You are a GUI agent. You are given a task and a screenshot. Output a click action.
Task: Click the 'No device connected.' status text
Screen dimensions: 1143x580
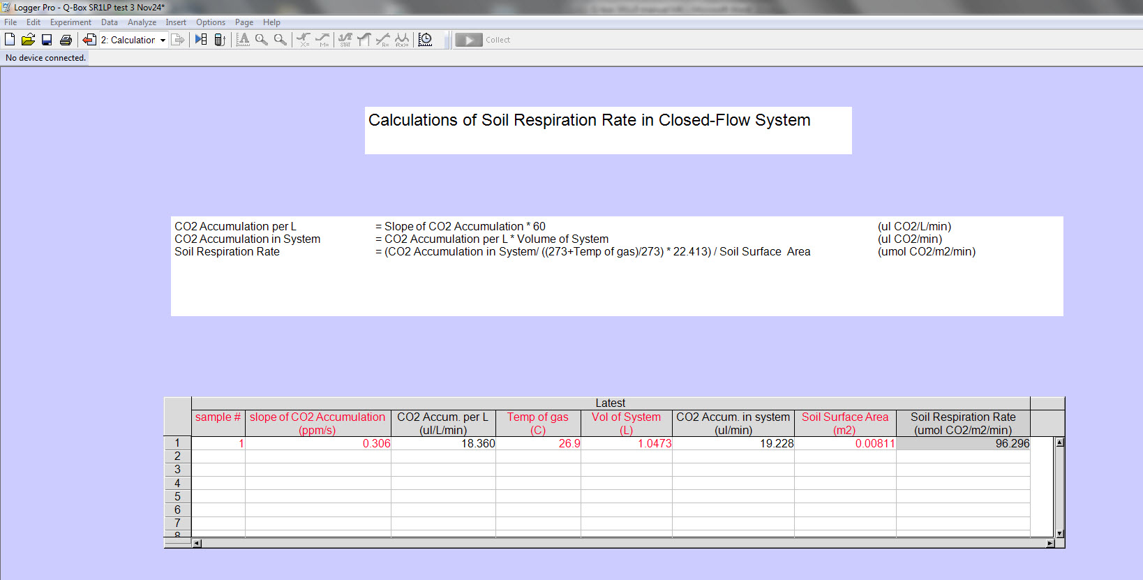coord(46,58)
